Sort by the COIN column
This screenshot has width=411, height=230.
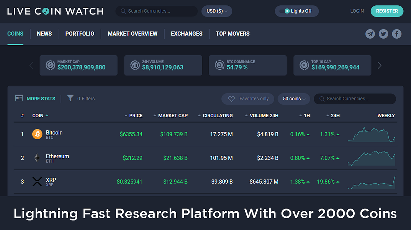click(40, 116)
